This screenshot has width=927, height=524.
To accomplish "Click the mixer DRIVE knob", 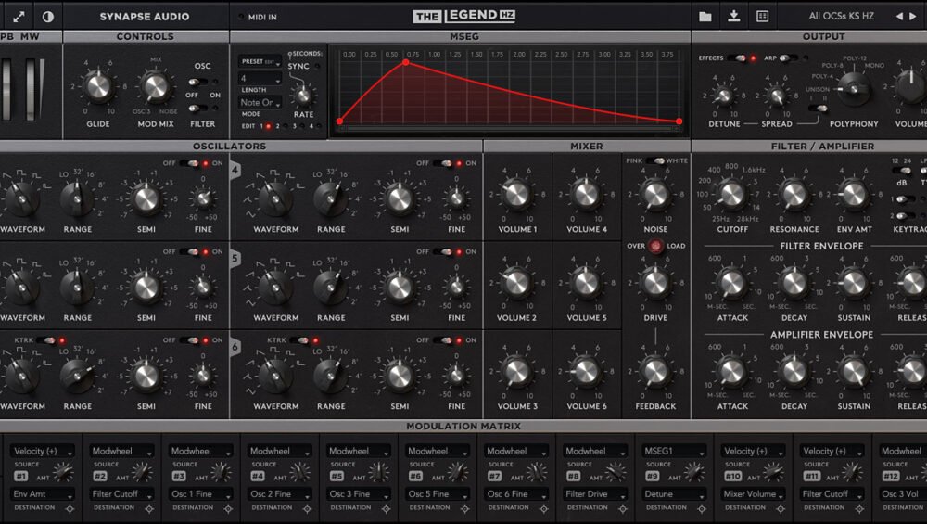I will 655,283.
